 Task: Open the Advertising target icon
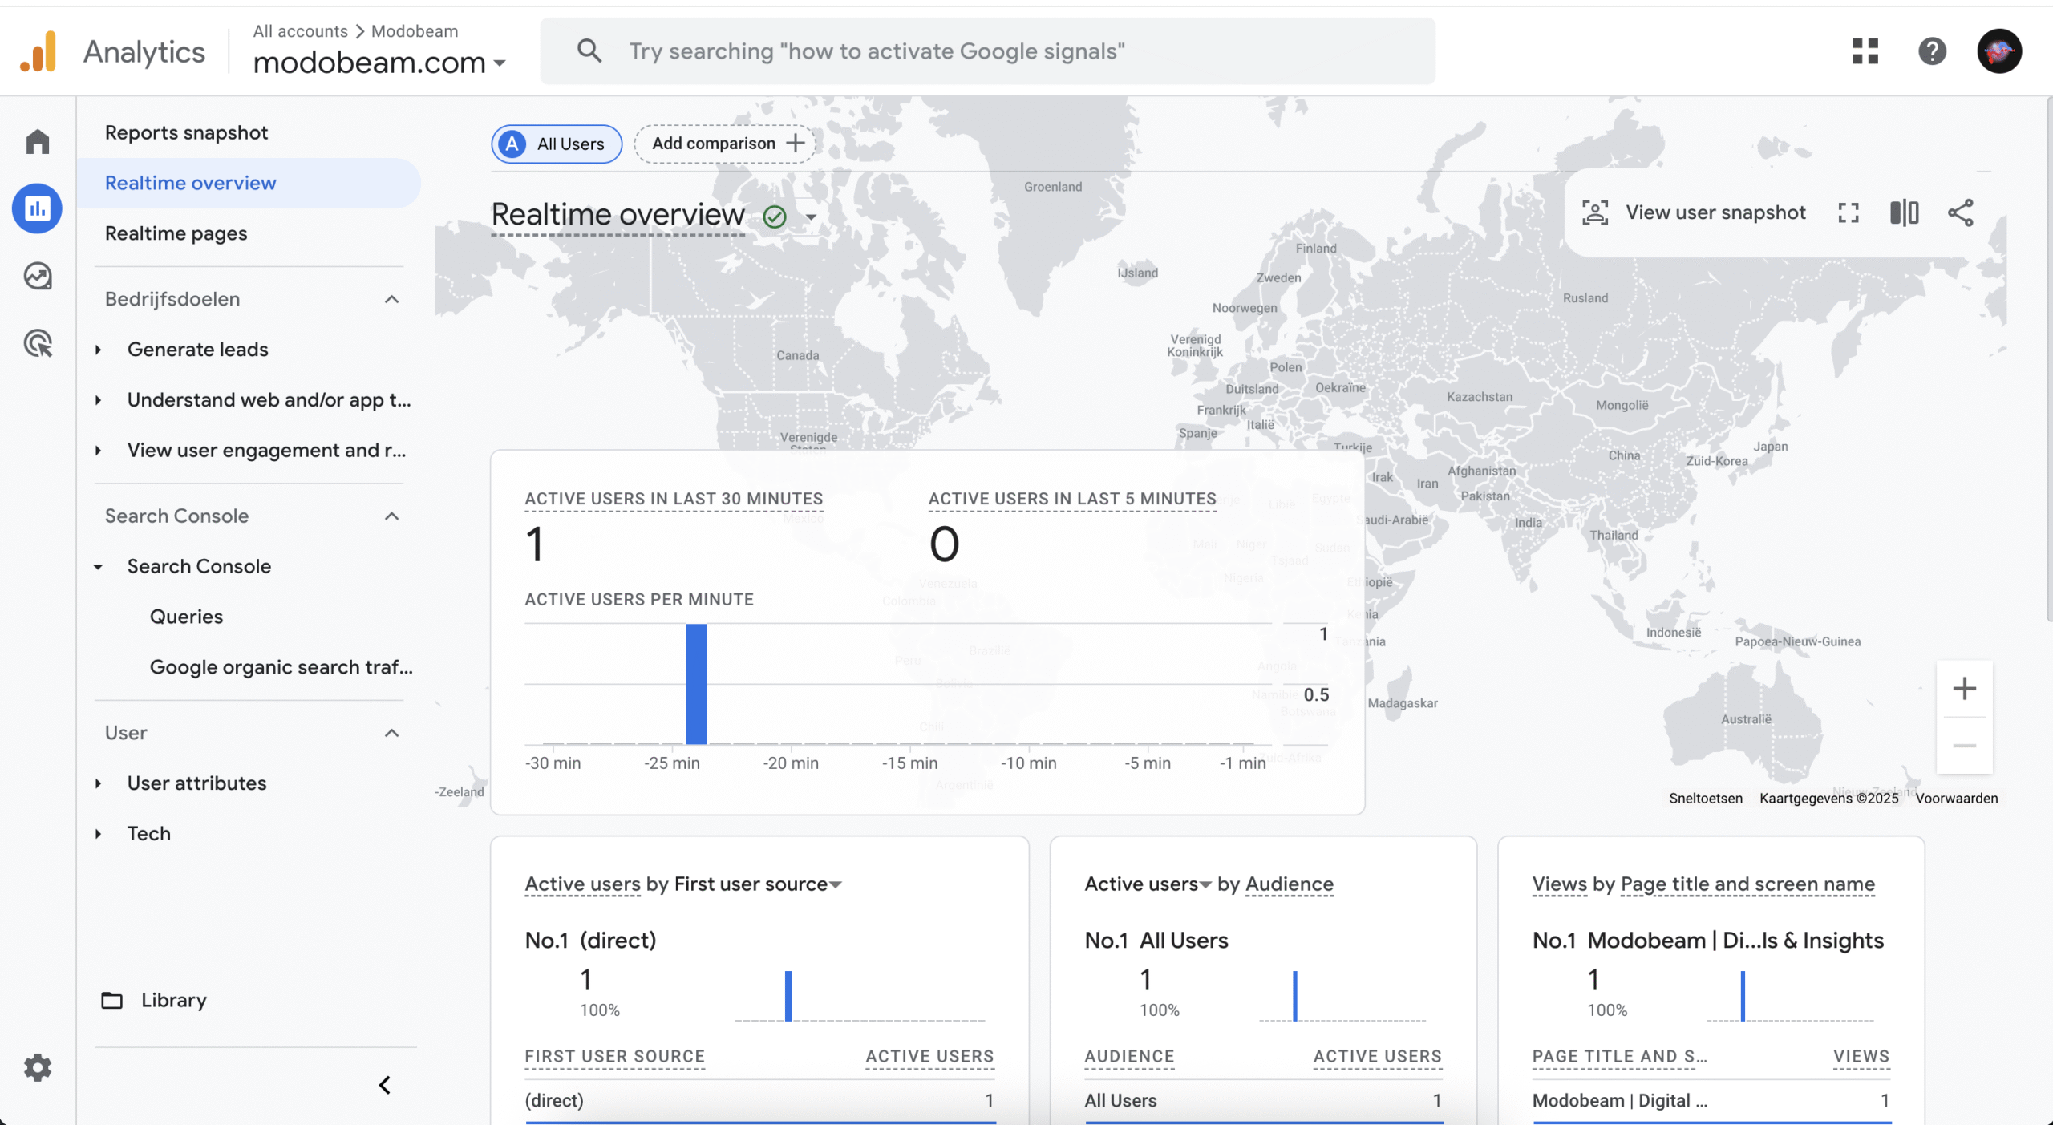[37, 344]
